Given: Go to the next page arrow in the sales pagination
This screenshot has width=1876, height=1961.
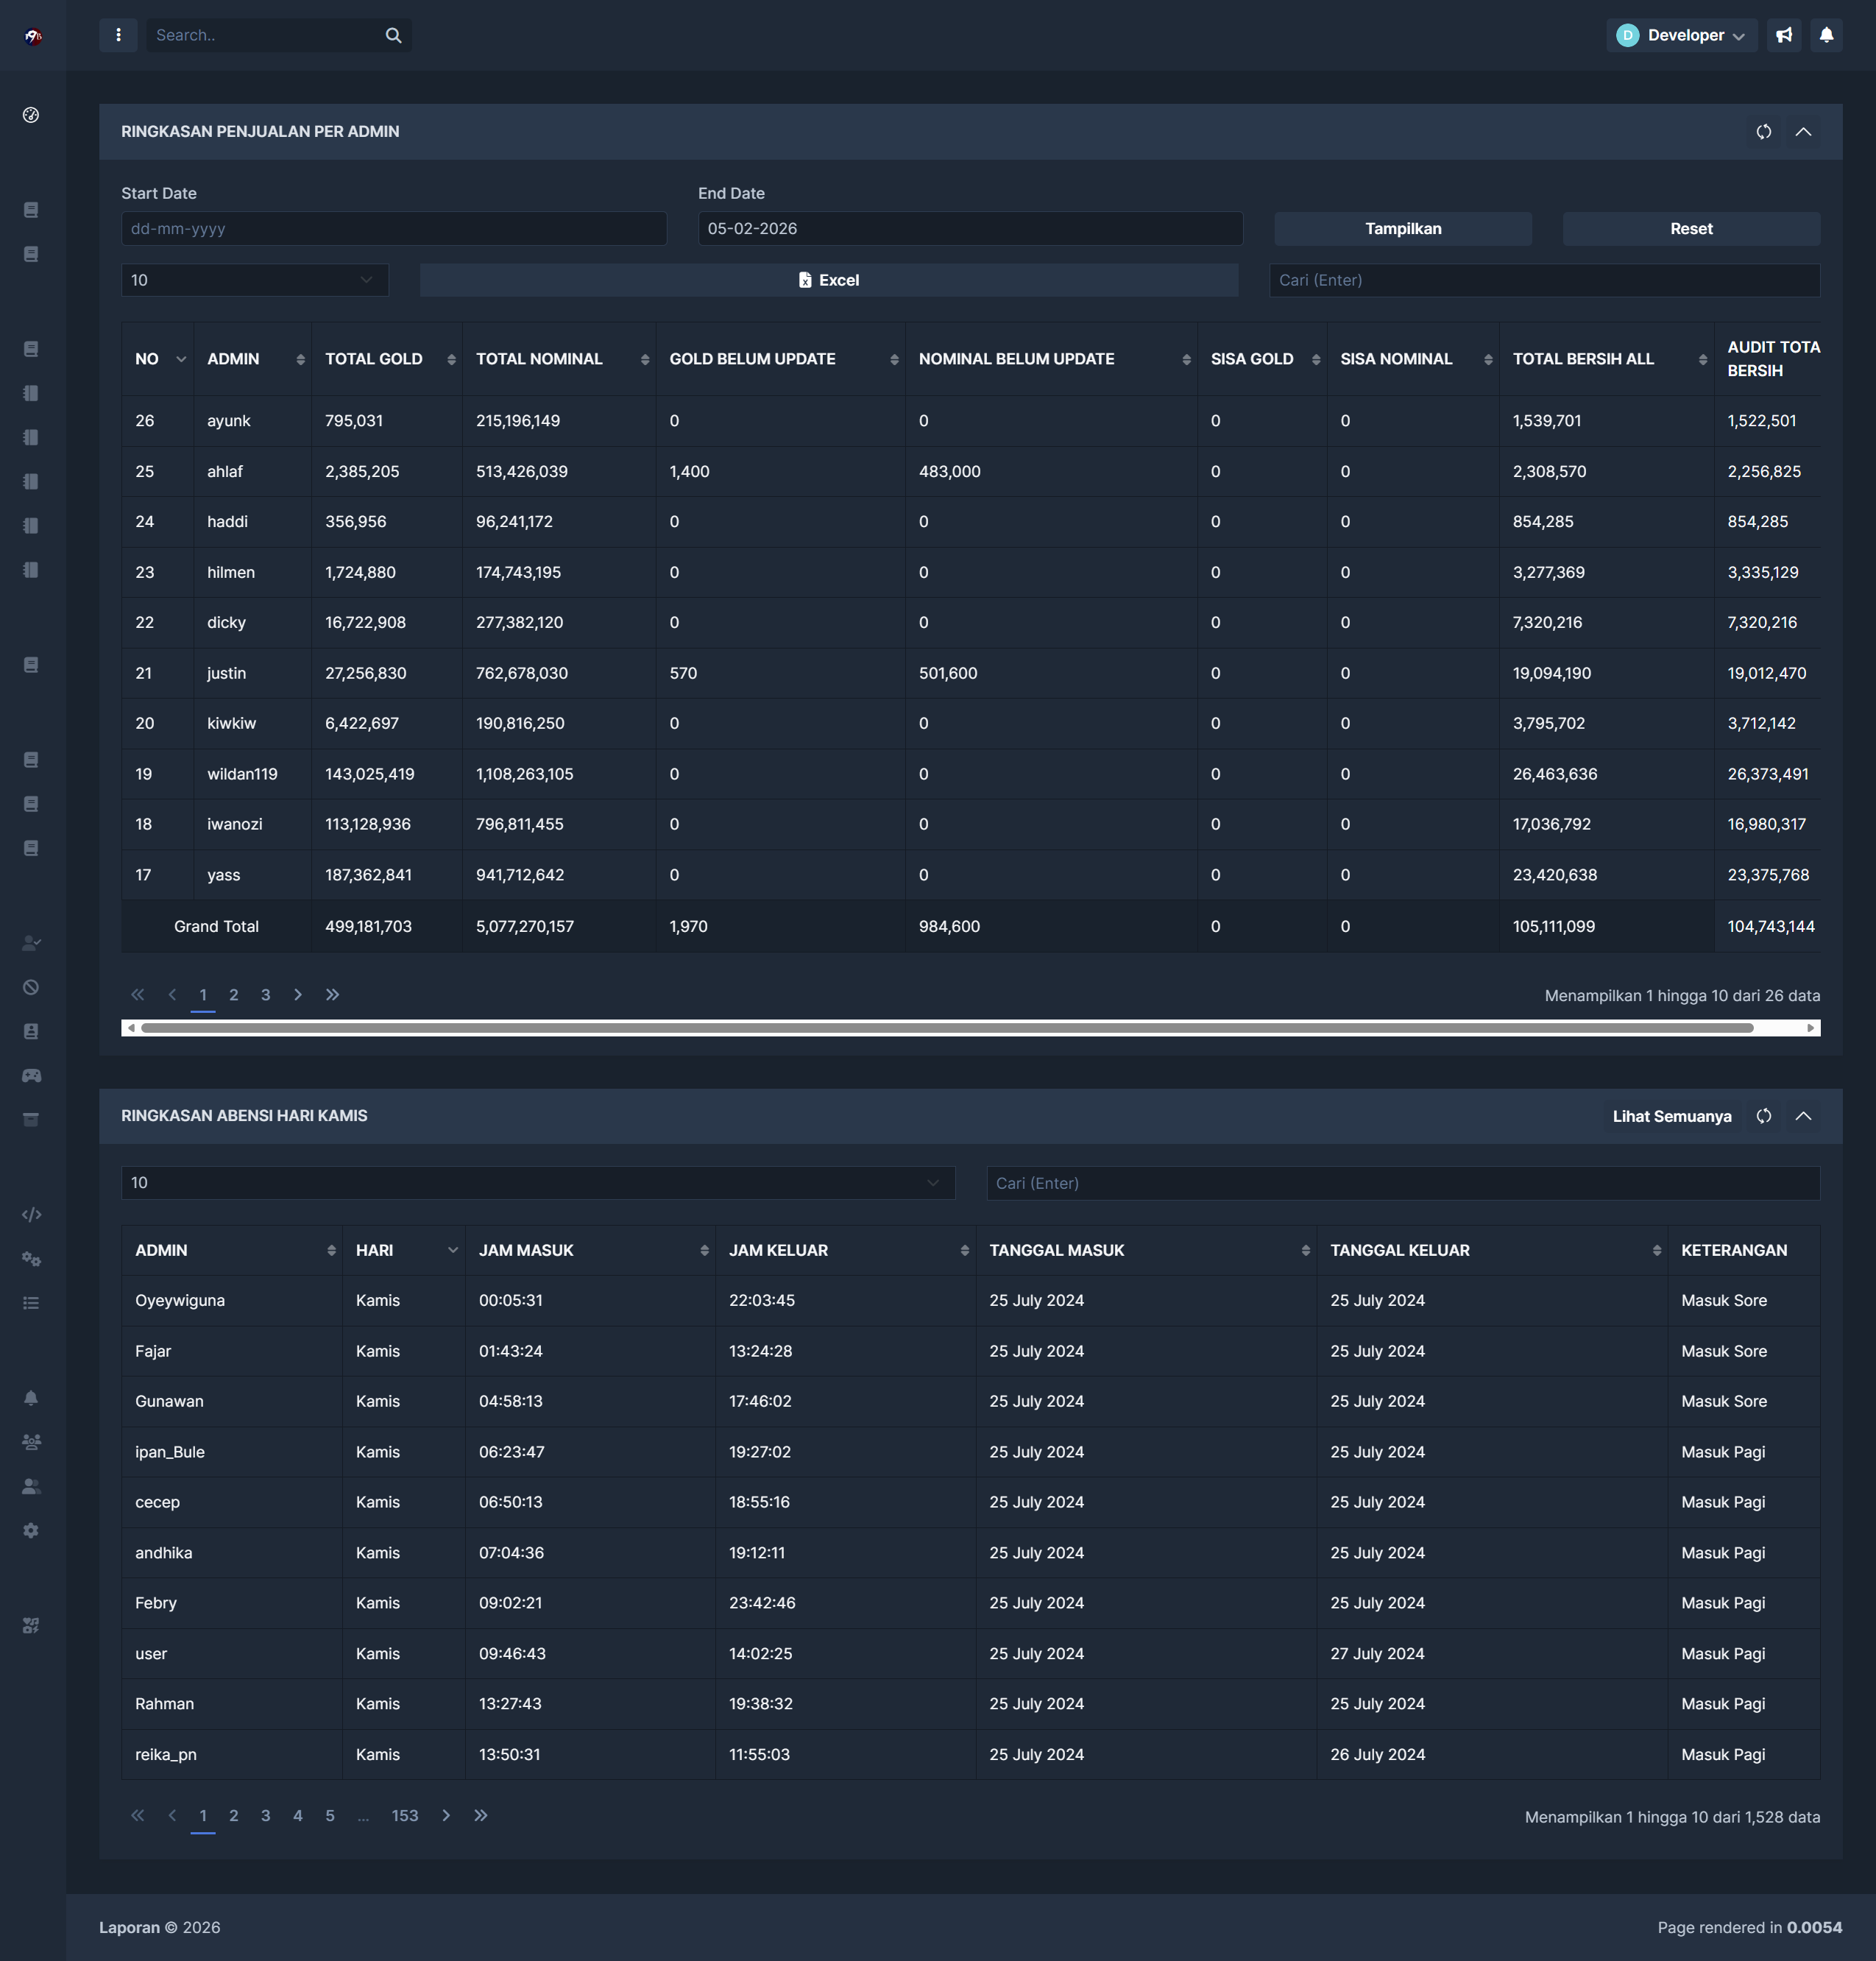Looking at the screenshot, I should pos(298,994).
